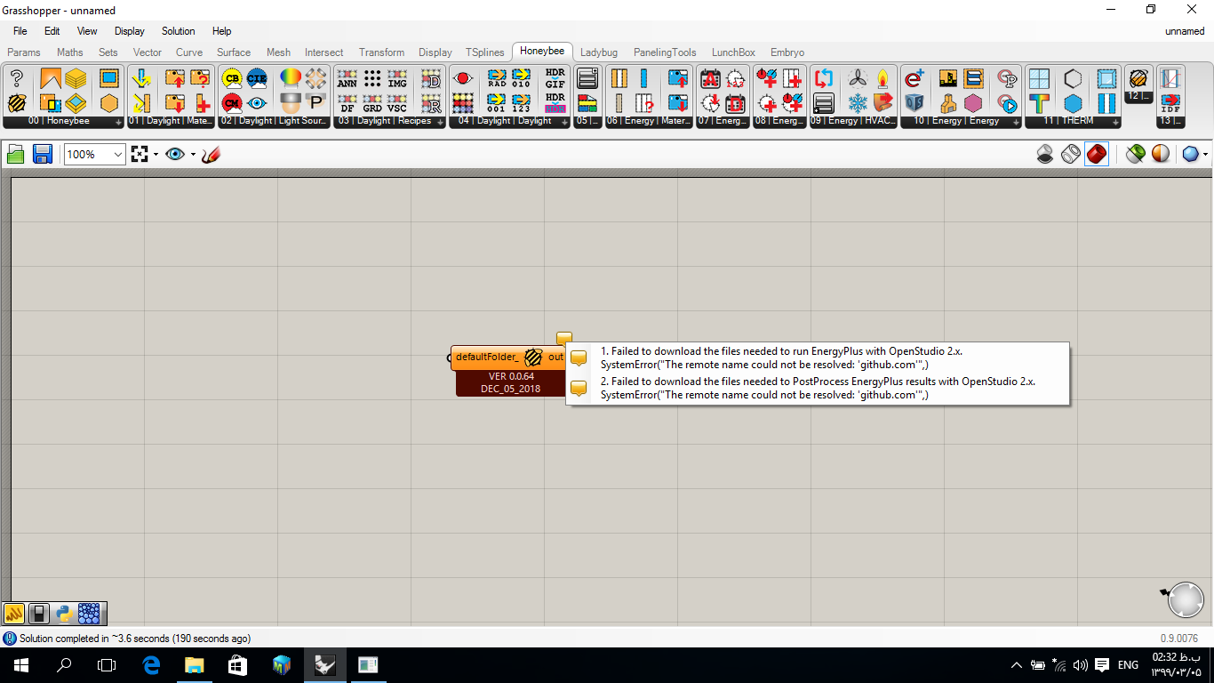Open the Display menu in the menu bar
Image resolution: width=1214 pixels, height=683 pixels.
tap(130, 31)
